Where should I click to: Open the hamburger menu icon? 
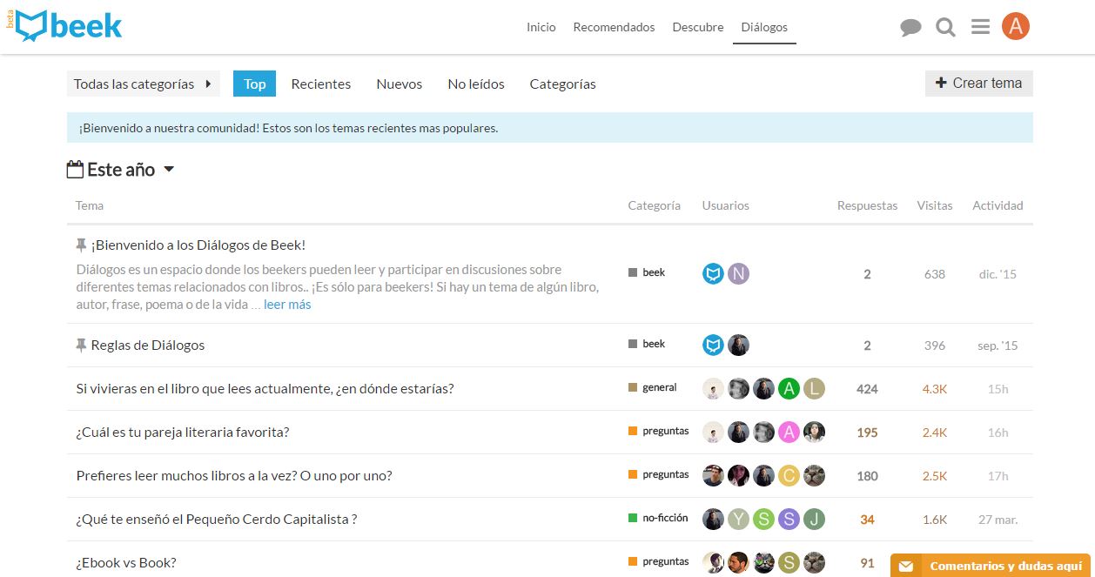980,27
